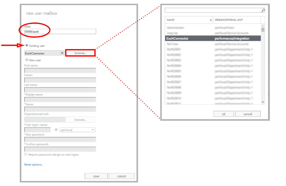Click the Display name field
Viewport: 286px width, 186px height.
60,100
